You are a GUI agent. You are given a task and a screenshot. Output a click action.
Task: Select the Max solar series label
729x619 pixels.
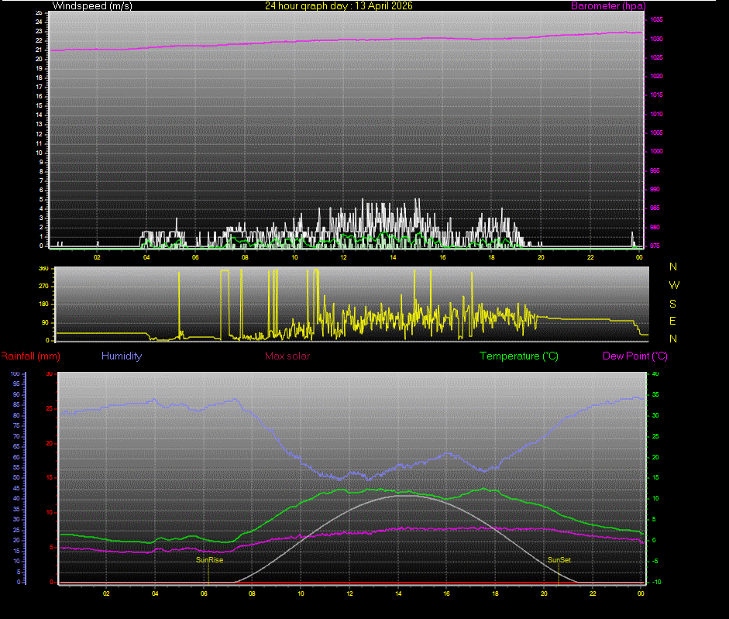point(287,356)
